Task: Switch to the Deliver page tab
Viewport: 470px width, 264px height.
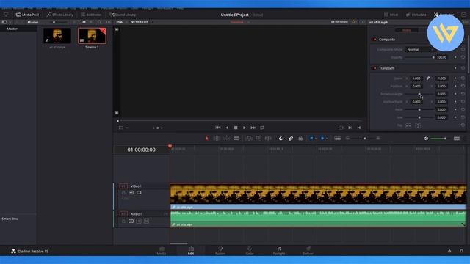Action: [x=308, y=251]
